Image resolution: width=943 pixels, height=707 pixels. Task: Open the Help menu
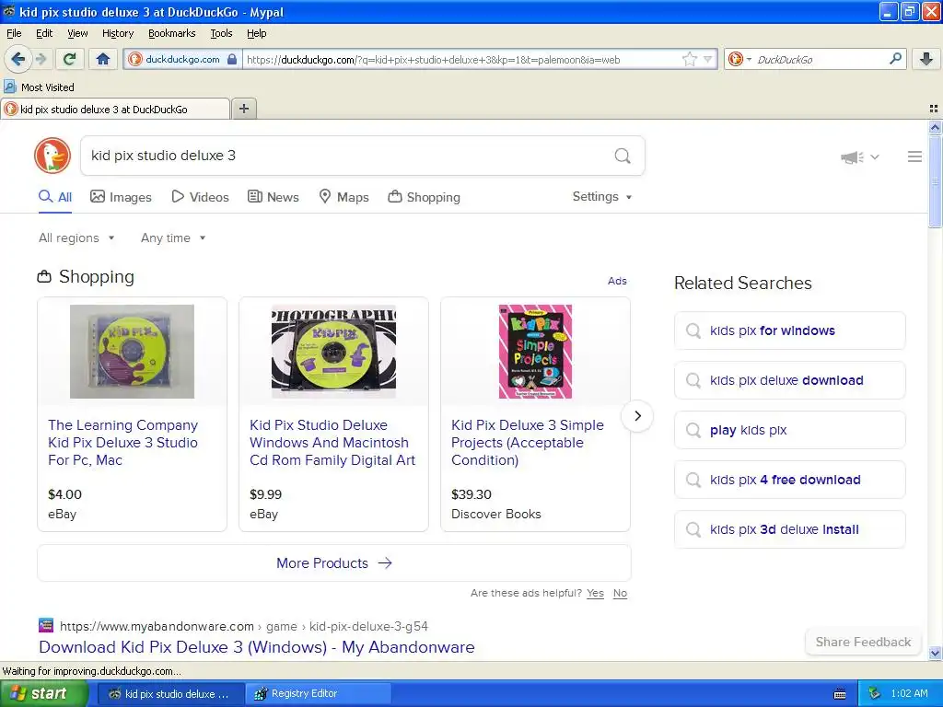256,33
